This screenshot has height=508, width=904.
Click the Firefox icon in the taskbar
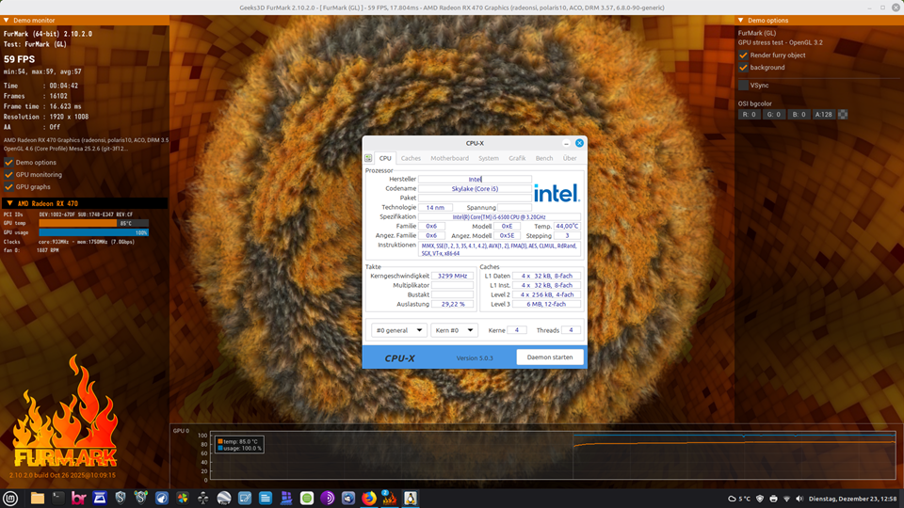[369, 498]
